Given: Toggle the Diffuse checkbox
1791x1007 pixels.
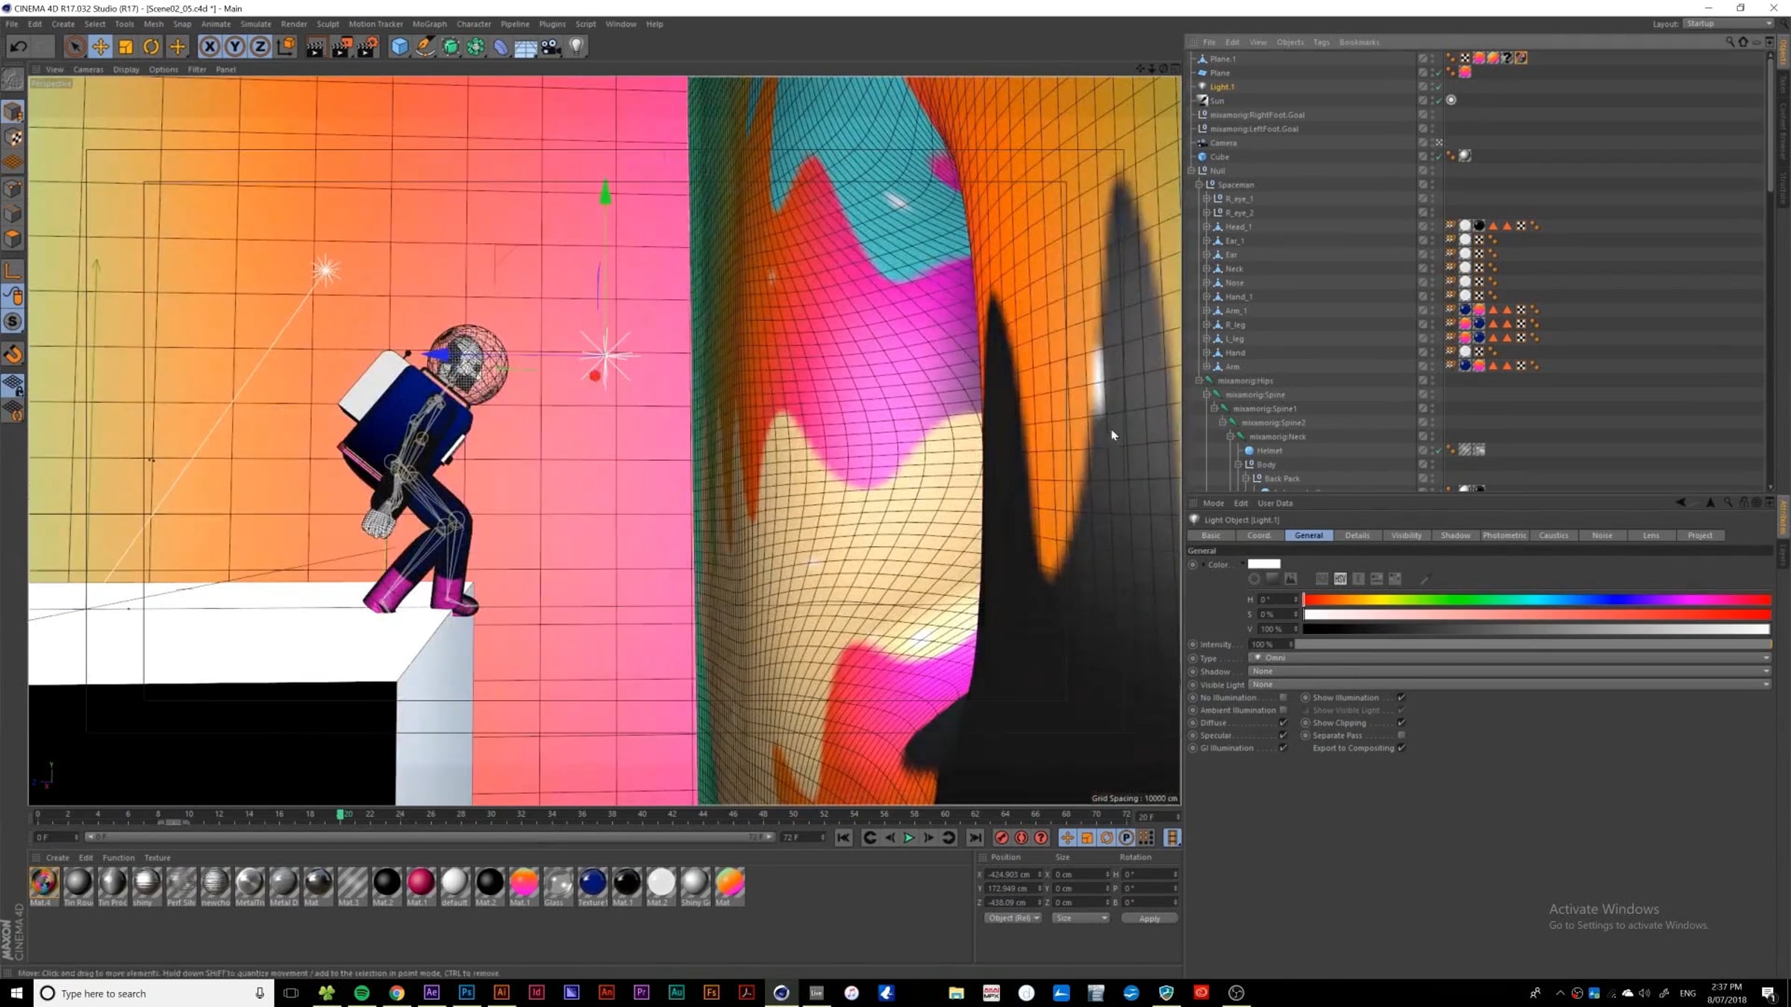Looking at the screenshot, I should [x=1283, y=723].
